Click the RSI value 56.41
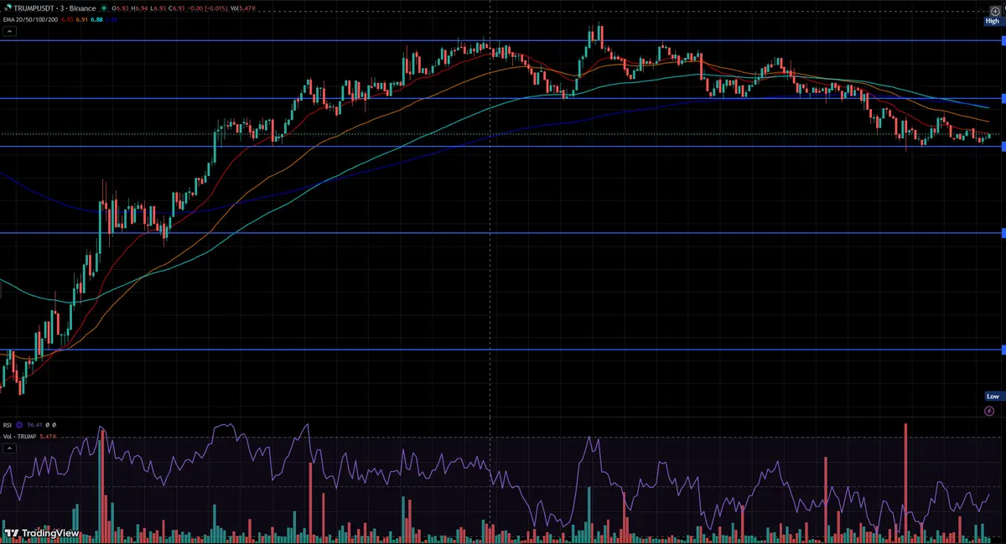 click(34, 425)
